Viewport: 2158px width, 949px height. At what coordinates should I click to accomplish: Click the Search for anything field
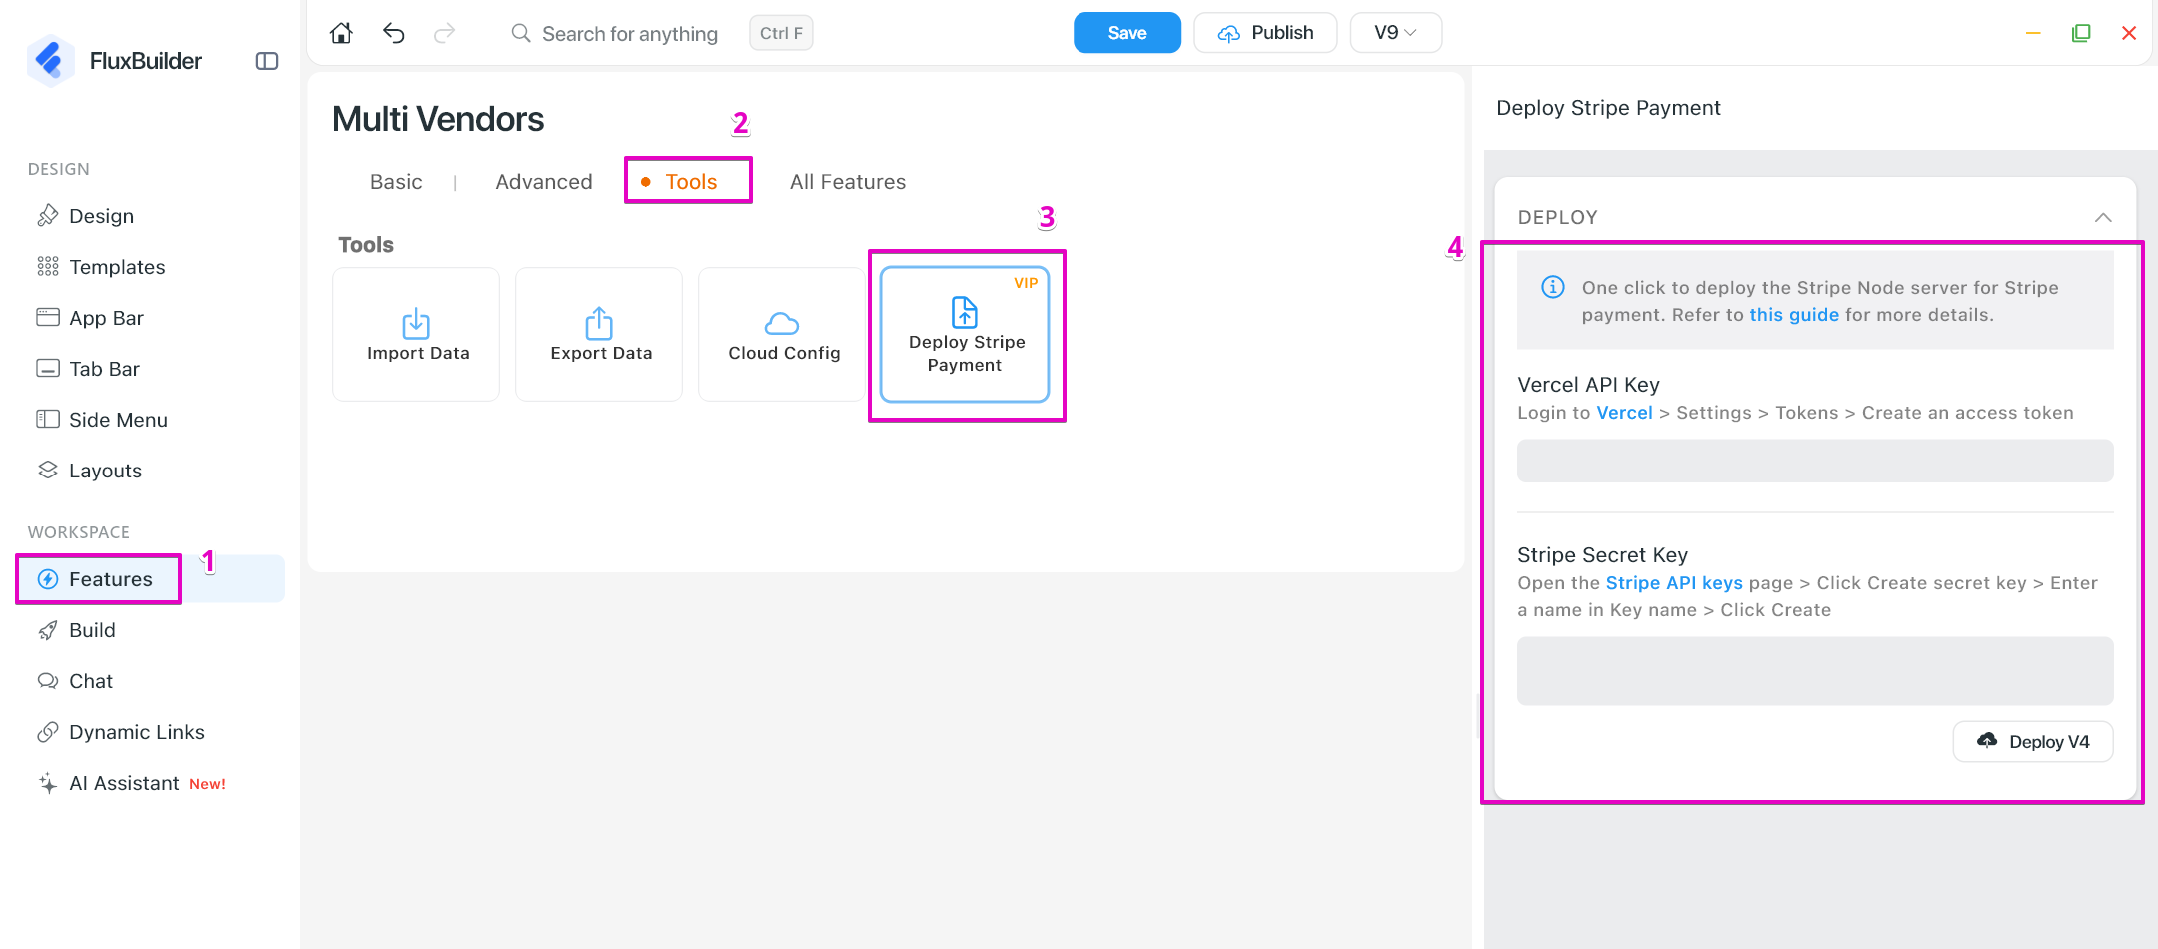tap(630, 34)
